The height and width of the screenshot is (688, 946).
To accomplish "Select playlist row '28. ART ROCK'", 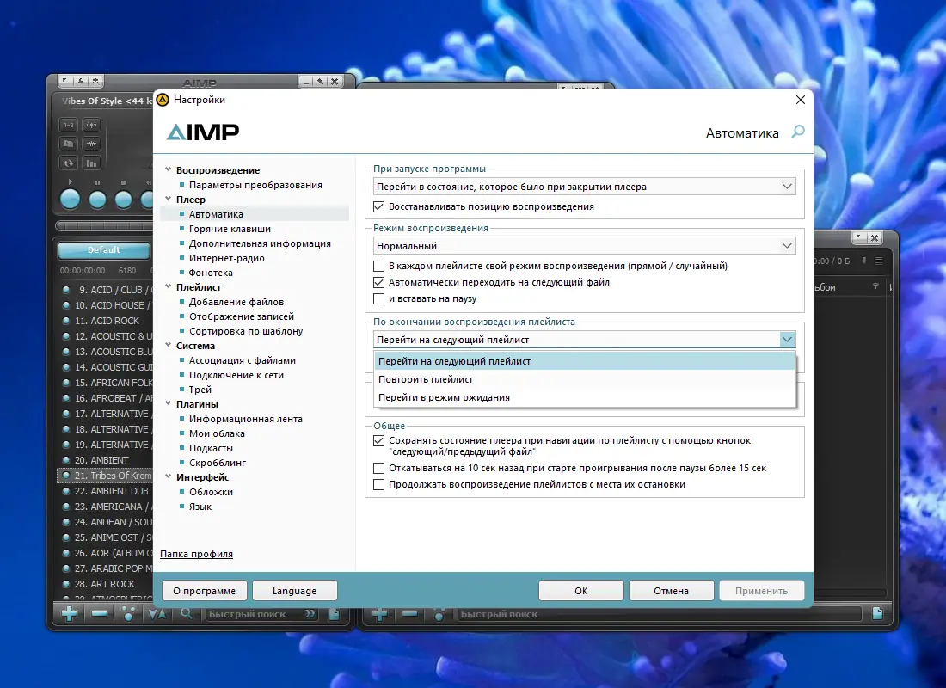I will [x=105, y=584].
